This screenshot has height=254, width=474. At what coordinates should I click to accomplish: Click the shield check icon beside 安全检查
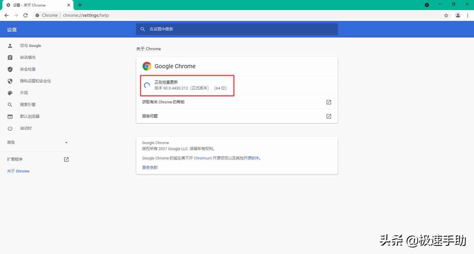coord(10,69)
